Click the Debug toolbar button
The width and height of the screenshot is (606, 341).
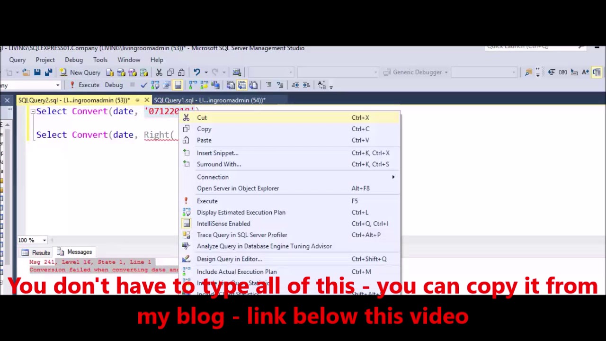pos(114,85)
